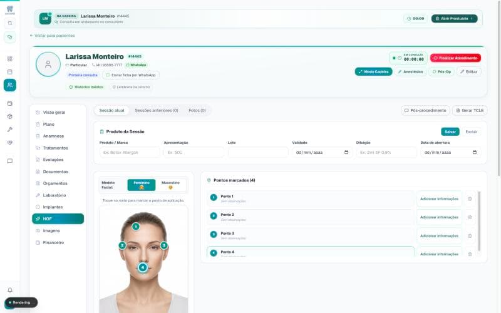Image resolution: width=501 pixels, height=313 pixels.
Task: Select marker 4 on the upper lip
Action: point(143,267)
